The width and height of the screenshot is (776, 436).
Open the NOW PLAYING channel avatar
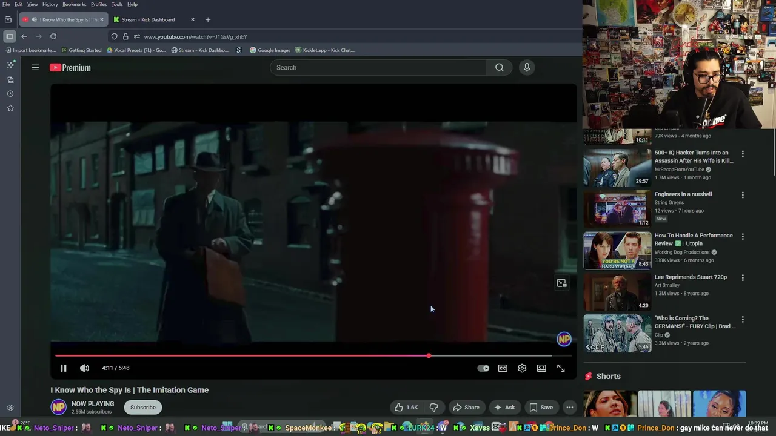[59, 408]
